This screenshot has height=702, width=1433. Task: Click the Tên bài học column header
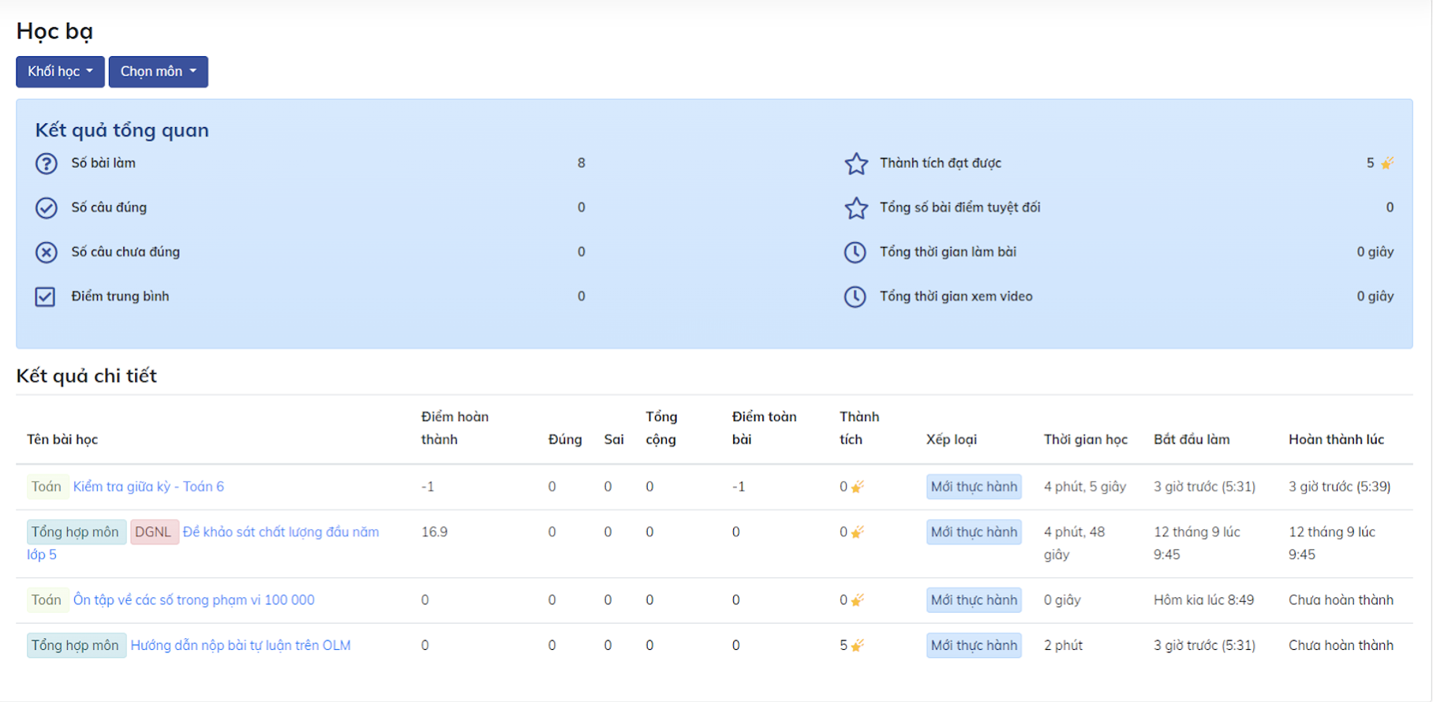62,439
